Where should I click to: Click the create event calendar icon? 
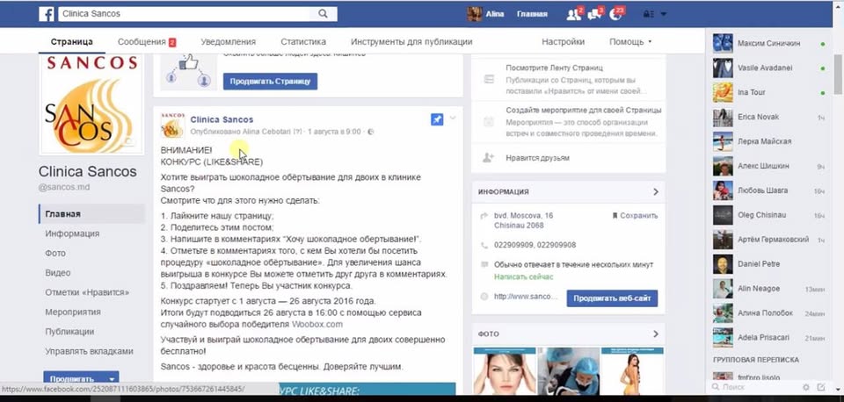(489, 122)
